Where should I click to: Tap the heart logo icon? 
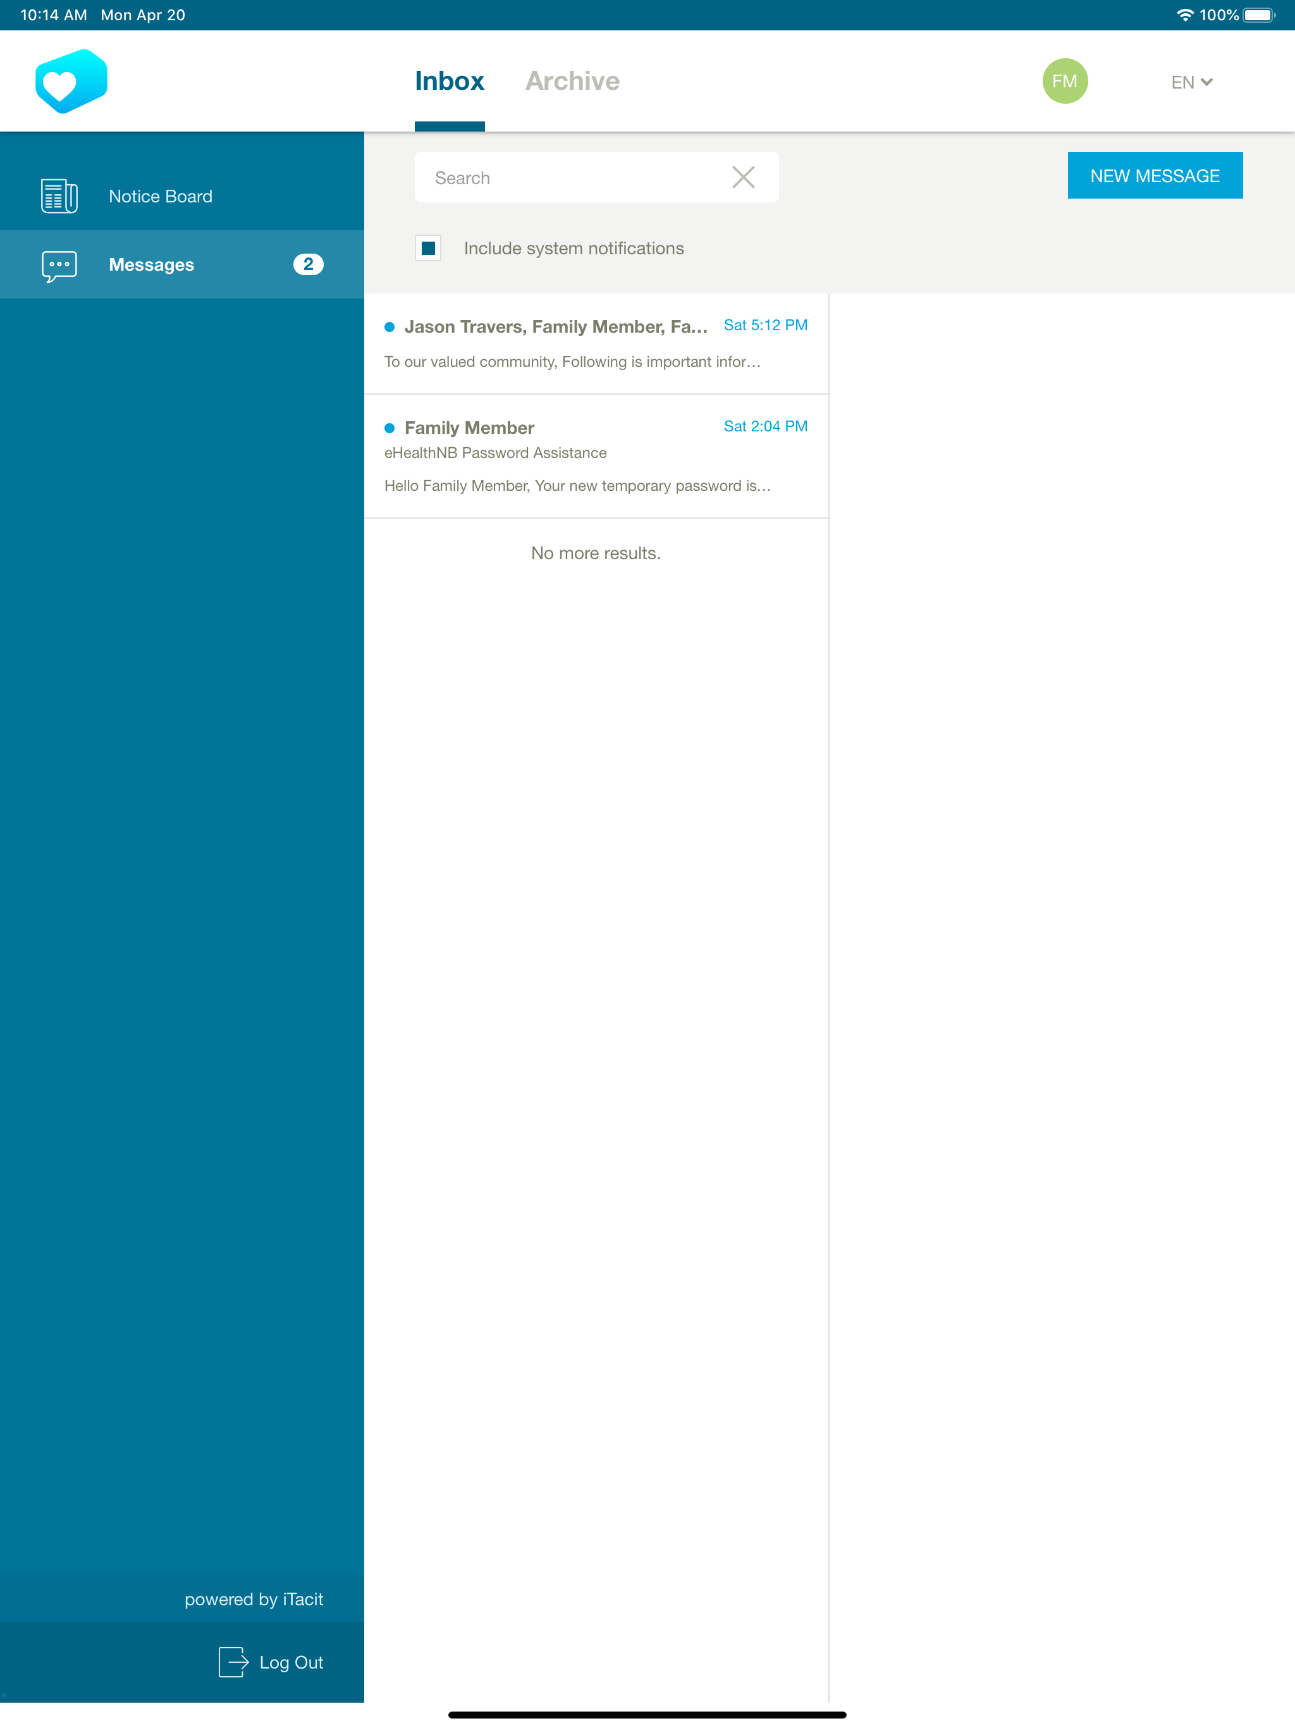71,81
